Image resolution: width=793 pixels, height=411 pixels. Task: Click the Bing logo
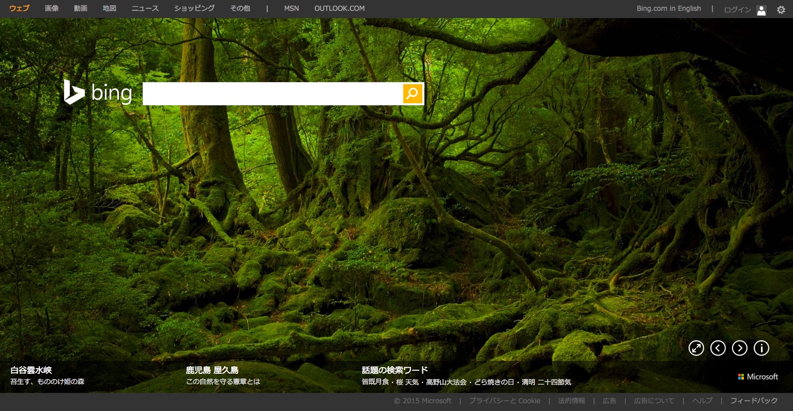98,93
